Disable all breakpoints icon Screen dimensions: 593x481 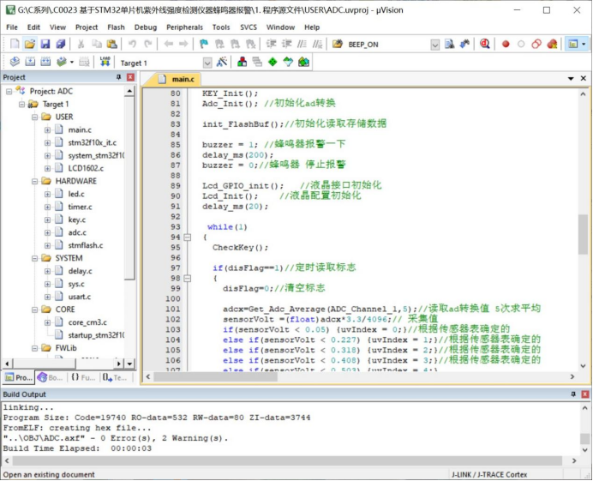[x=536, y=44]
